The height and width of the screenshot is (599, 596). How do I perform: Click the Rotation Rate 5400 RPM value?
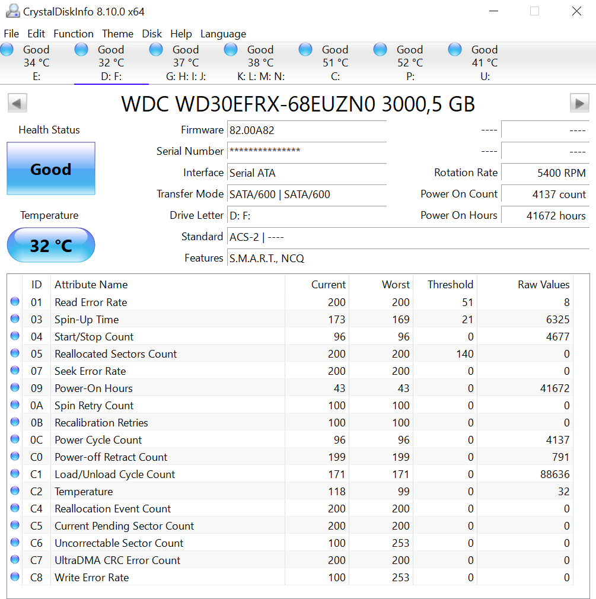click(x=545, y=173)
